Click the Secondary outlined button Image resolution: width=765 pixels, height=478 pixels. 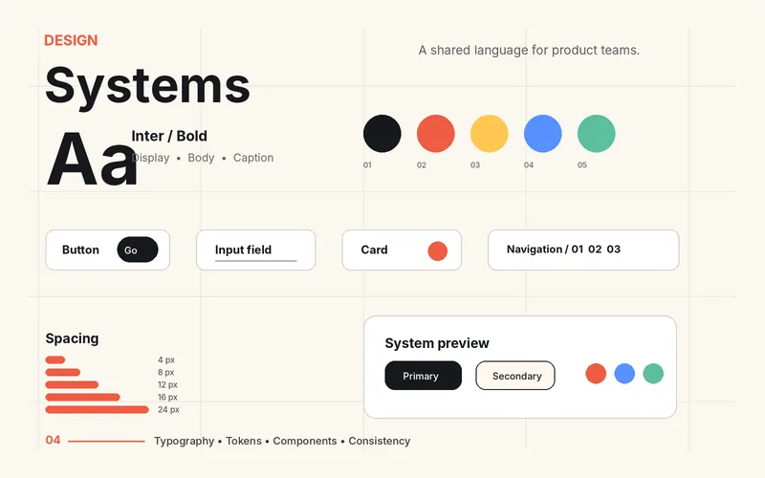[x=515, y=376]
